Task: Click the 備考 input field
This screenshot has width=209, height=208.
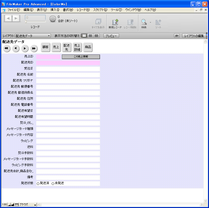Action: [x=68, y=178]
